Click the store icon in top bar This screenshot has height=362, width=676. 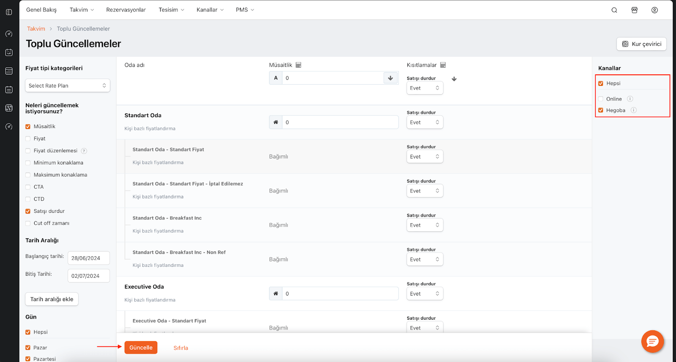click(634, 10)
